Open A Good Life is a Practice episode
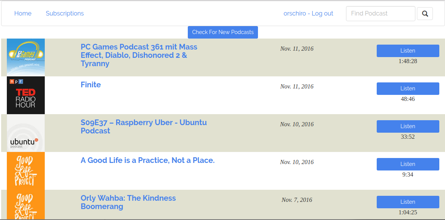Viewport: 445px width, 220px height. pos(148,160)
